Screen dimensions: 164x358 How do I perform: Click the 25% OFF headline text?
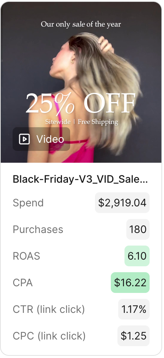(81, 104)
